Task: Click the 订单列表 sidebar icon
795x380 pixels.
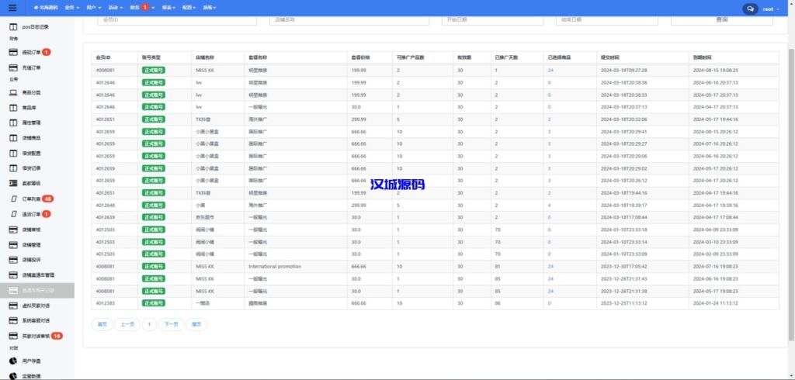Action: 14,199
